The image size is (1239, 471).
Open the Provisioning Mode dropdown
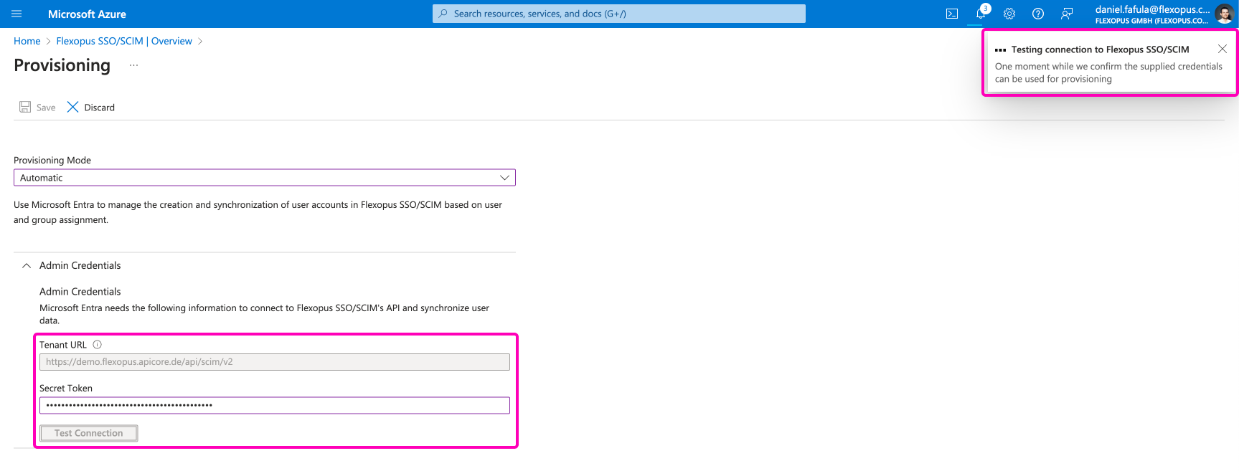point(264,178)
